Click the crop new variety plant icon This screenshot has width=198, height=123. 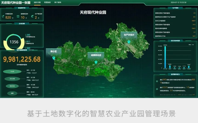3,17
